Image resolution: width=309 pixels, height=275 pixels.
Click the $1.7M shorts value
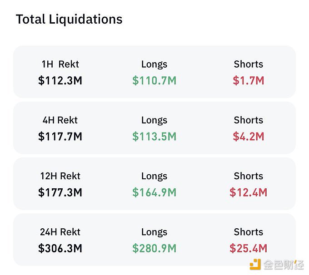coord(248,81)
